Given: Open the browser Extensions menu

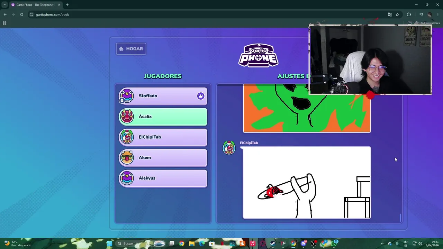Looking at the screenshot, I should click(409, 15).
